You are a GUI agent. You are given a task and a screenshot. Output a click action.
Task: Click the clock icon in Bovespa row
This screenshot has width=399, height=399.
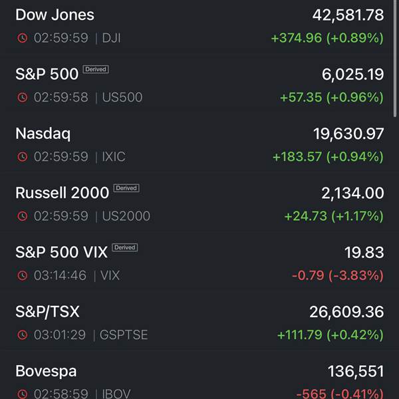coord(23,394)
